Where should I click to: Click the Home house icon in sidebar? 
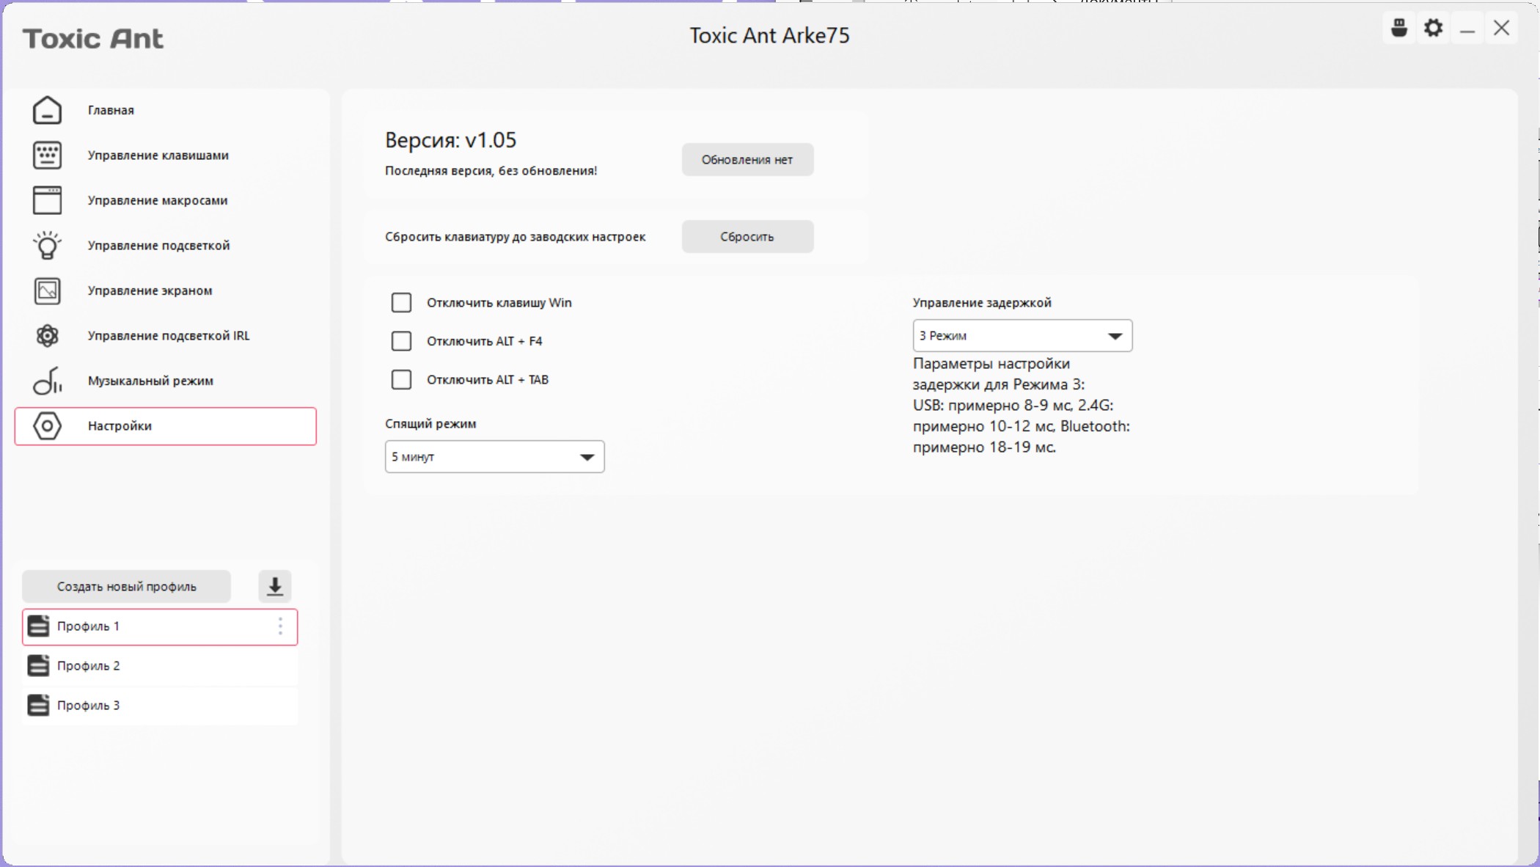(x=47, y=110)
